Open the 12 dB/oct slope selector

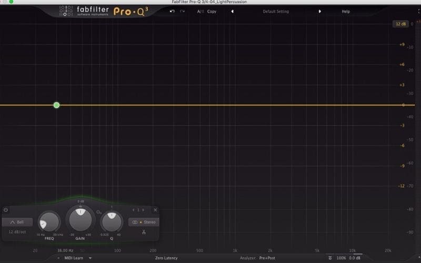pyautogui.click(x=17, y=231)
